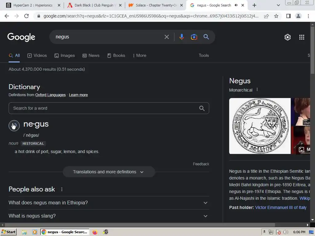Expand What does negus mean in Ethiopia
Image resolution: width=315 pixels, height=236 pixels.
[x=109, y=203]
